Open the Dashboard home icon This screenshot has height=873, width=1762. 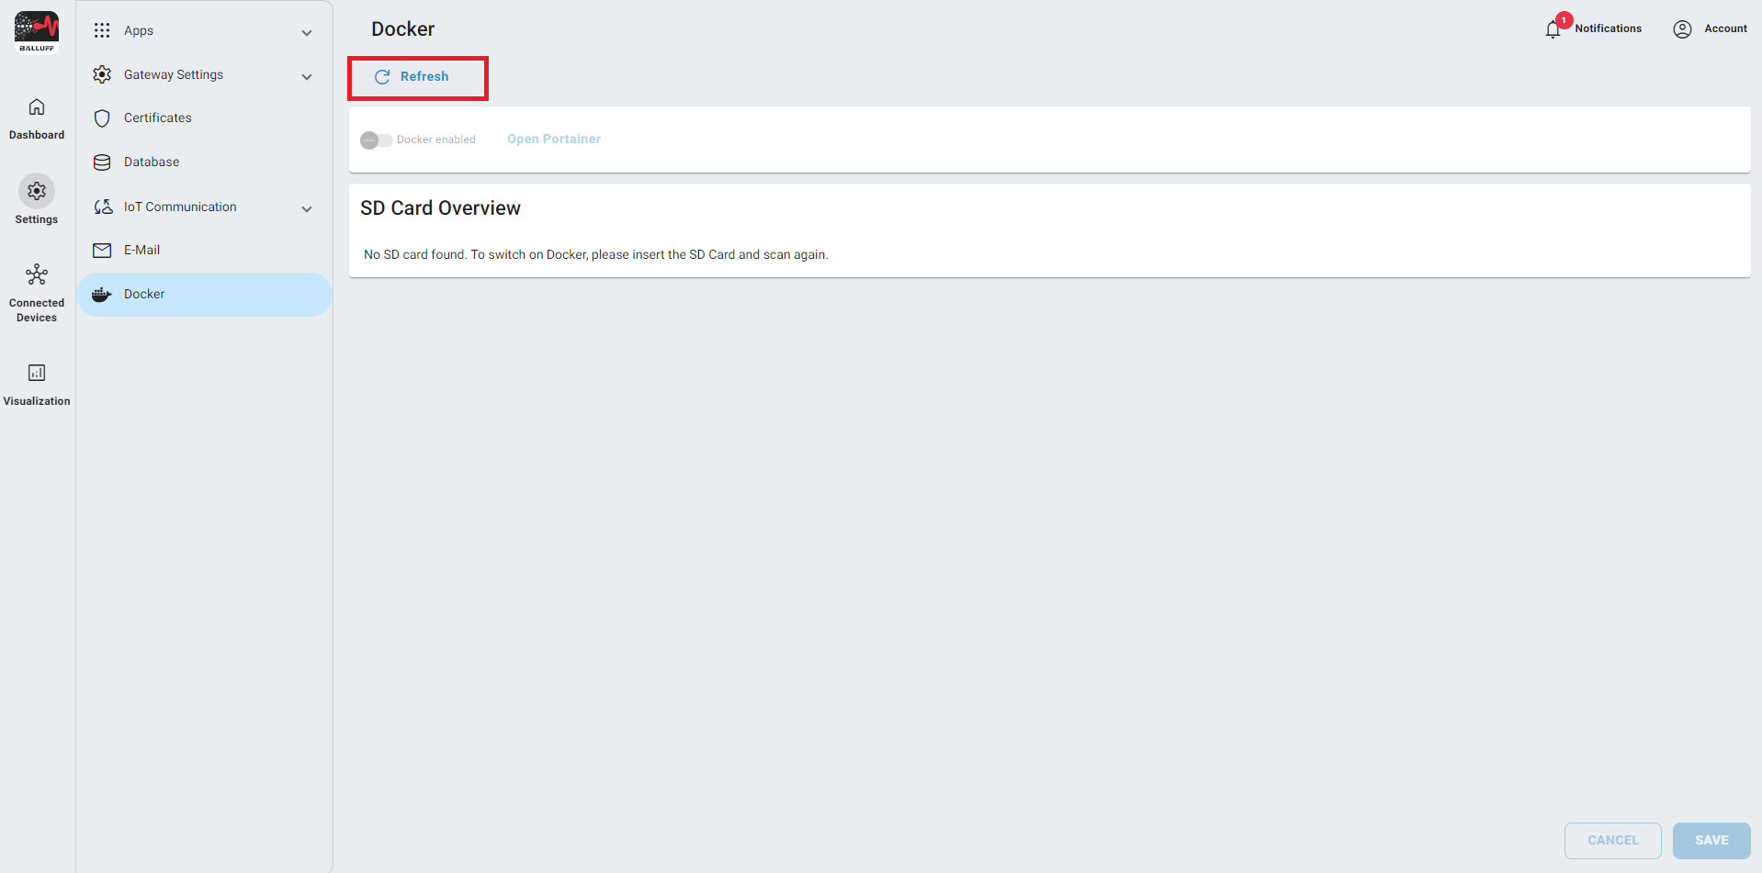pos(37,107)
